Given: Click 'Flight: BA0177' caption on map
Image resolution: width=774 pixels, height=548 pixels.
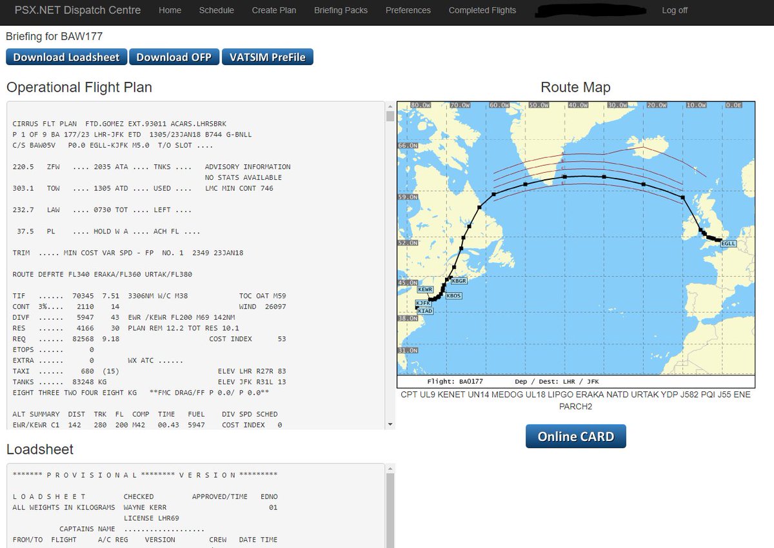Looking at the screenshot, I should [455, 382].
